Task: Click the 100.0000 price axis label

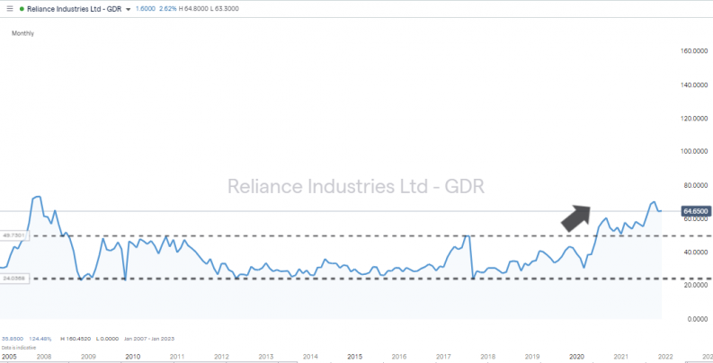Action: click(x=694, y=151)
